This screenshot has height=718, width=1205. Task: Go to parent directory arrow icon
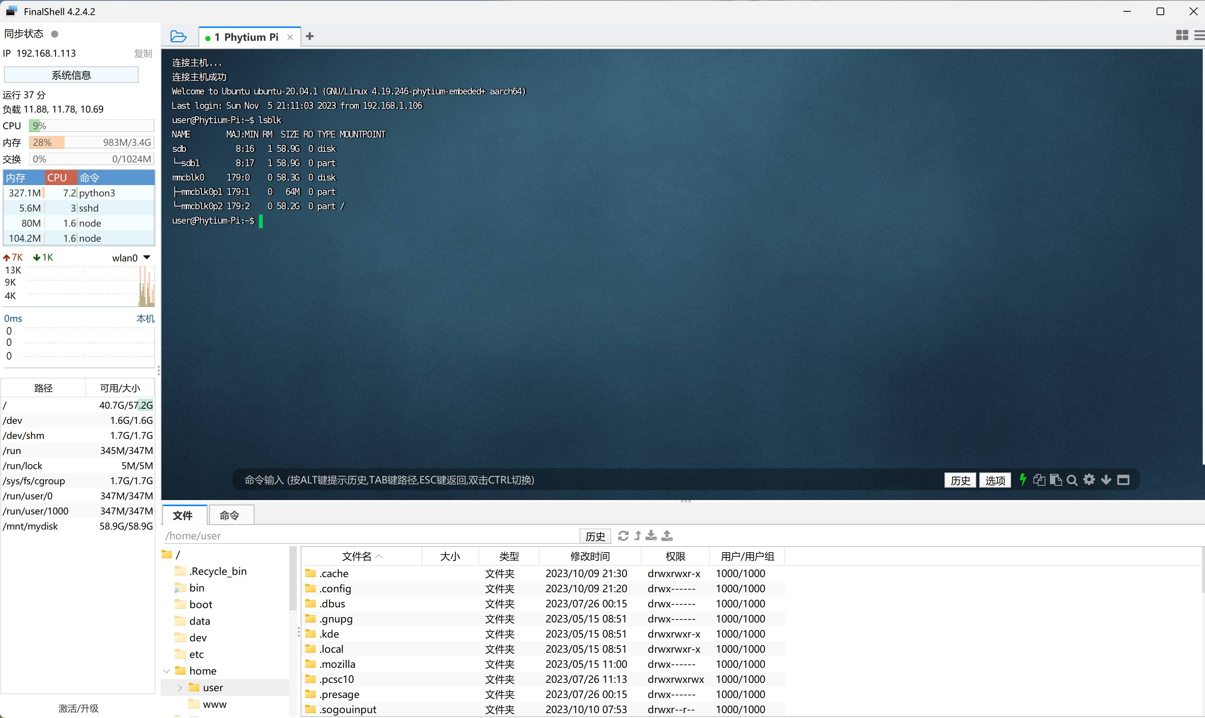point(638,536)
